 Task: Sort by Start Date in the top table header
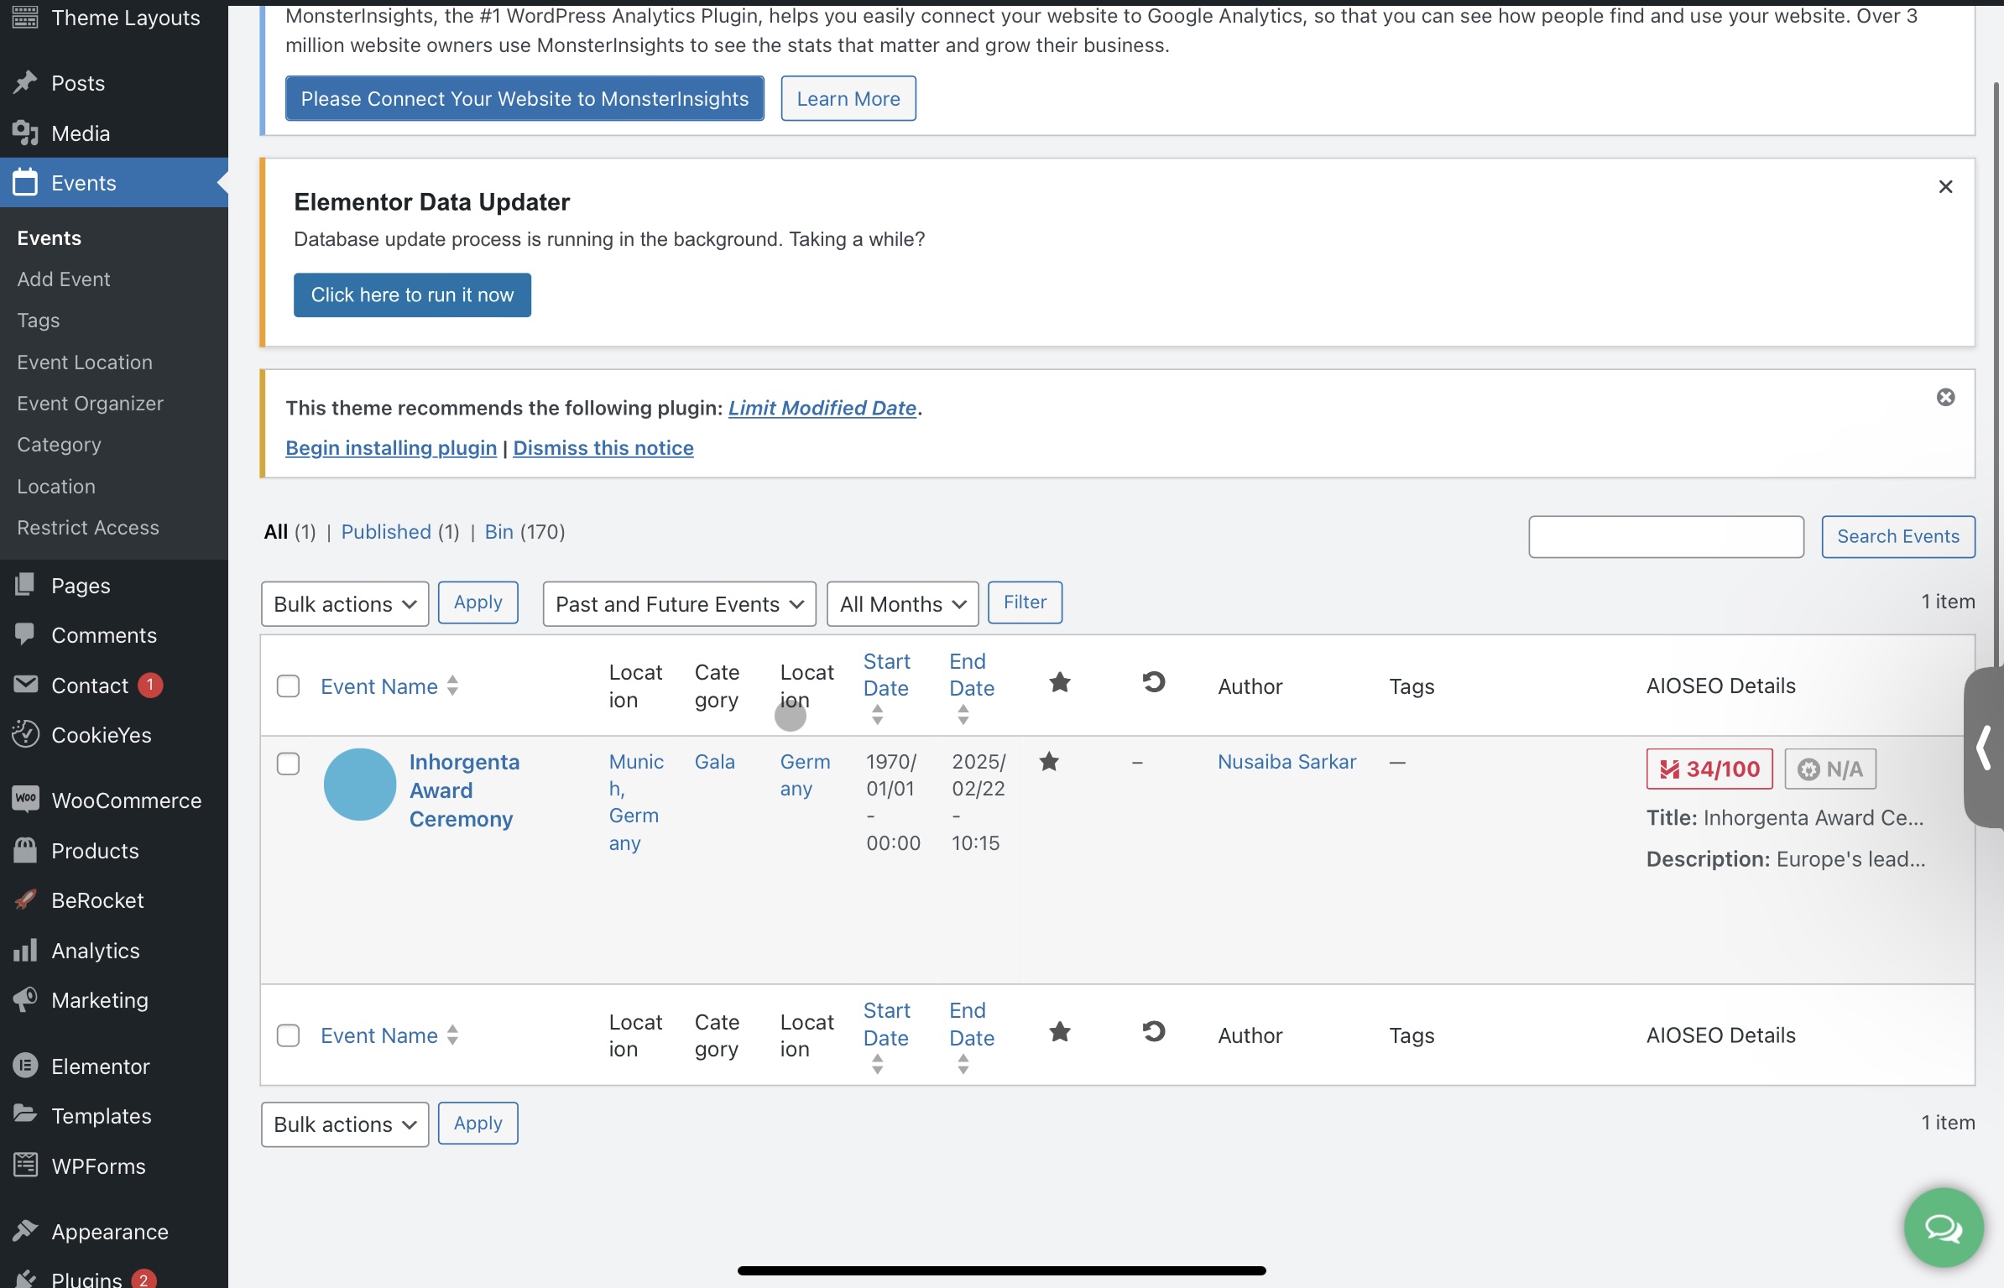(886, 687)
